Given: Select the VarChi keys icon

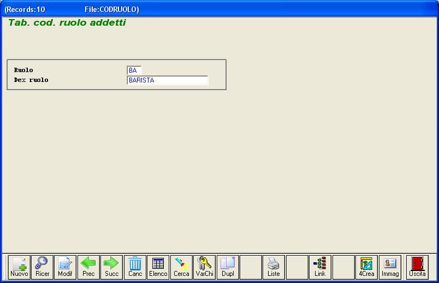Looking at the screenshot, I should tap(205, 267).
